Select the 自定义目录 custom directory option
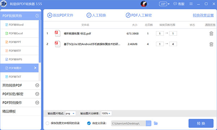Image resolution: width=217 pixels, height=130 pixels. (x=89, y=123)
